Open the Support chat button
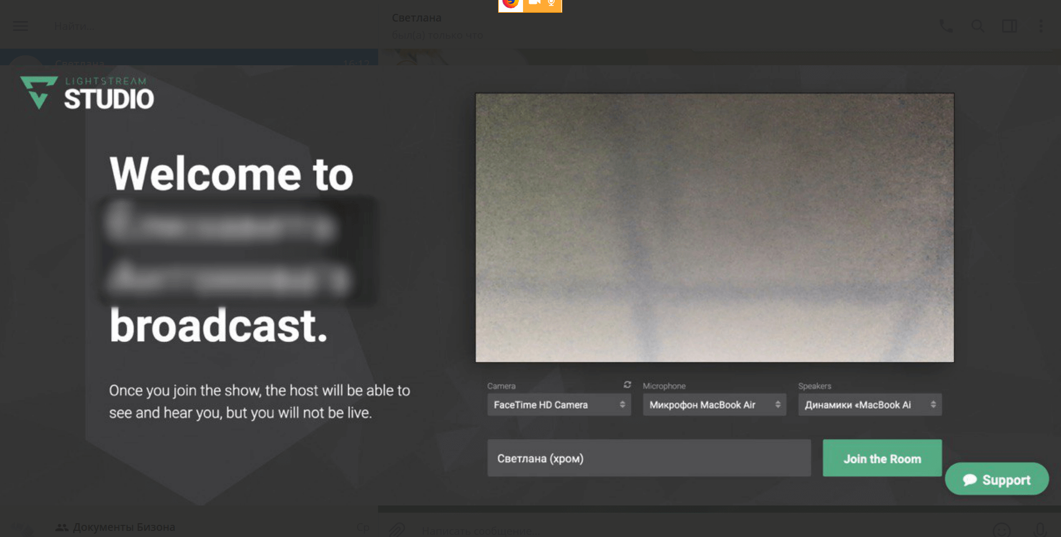Screen dimensions: 1061x537 [x=996, y=479]
